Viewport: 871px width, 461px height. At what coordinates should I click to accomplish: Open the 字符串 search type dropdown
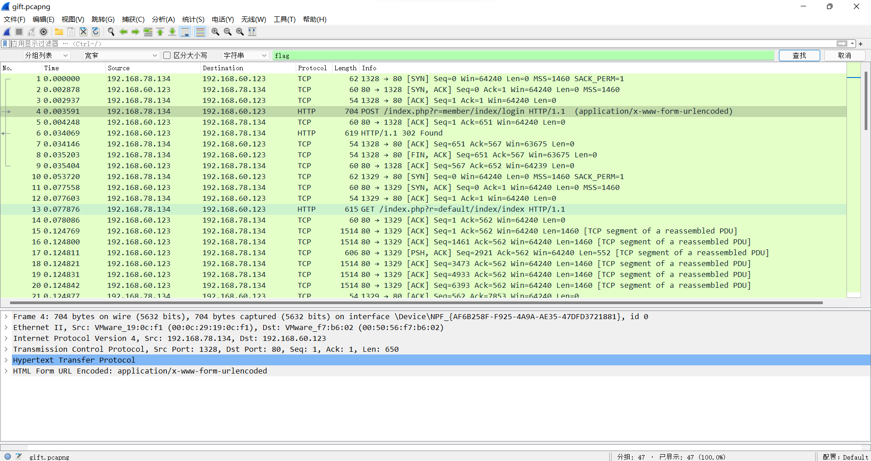pyautogui.click(x=245, y=55)
